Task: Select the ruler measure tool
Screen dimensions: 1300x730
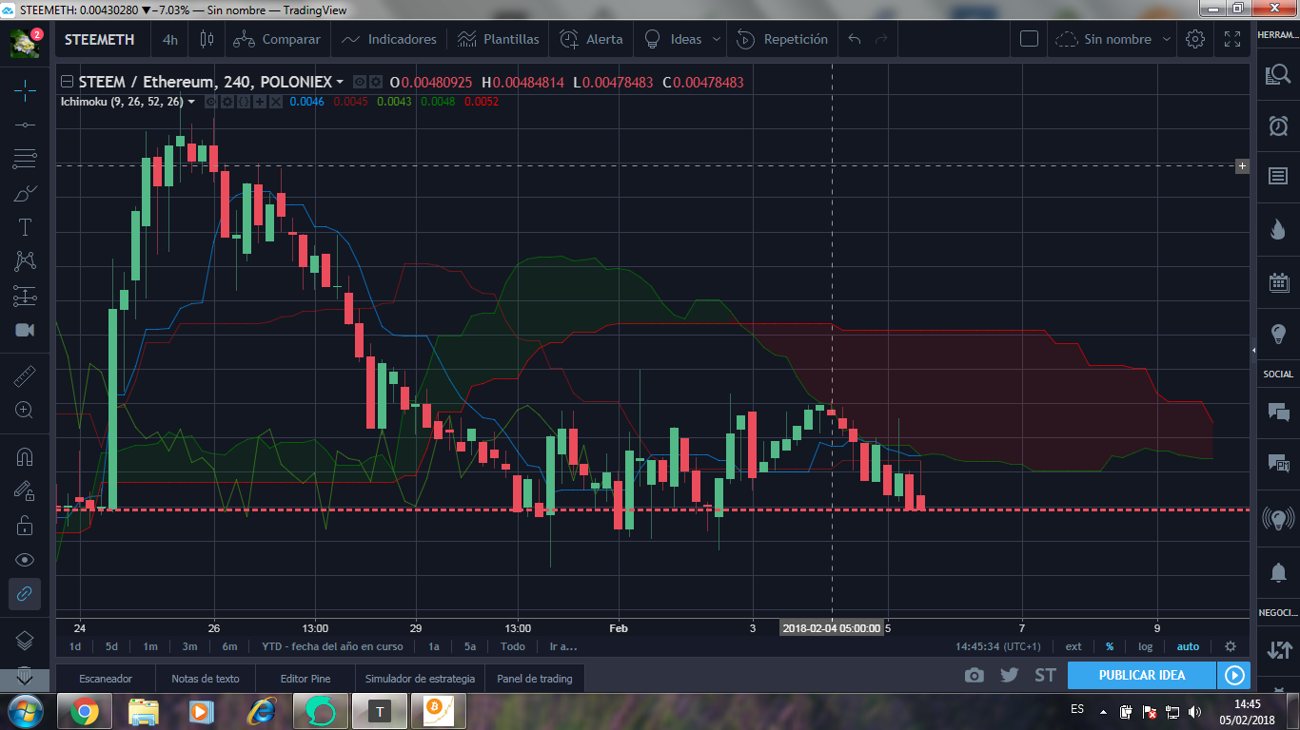Action: (x=25, y=376)
